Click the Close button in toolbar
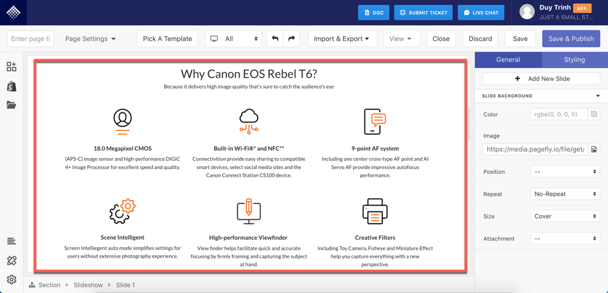608x293 pixels. 441,39
